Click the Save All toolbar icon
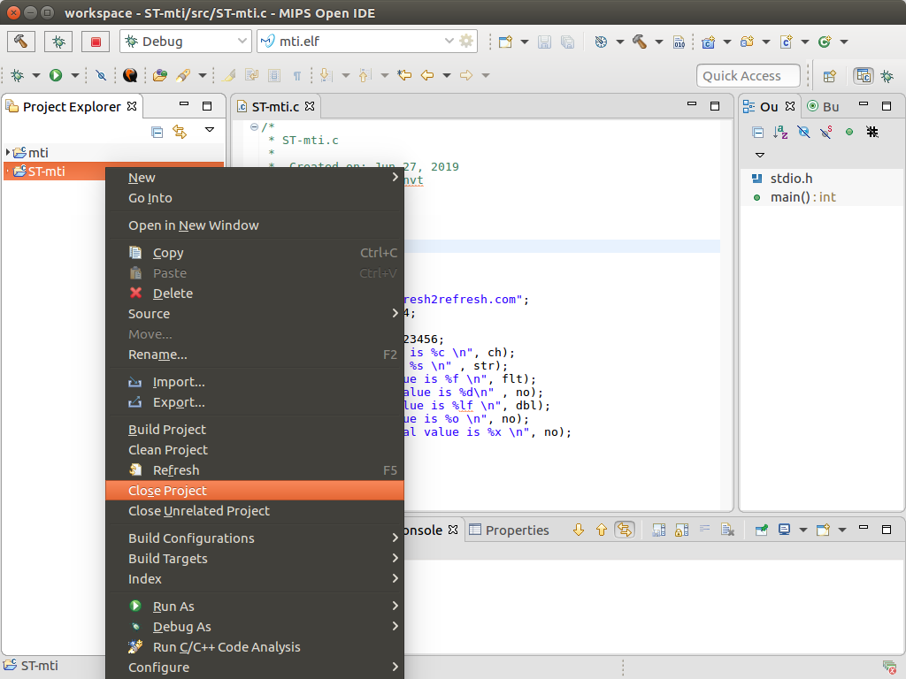906x679 pixels. (x=567, y=42)
